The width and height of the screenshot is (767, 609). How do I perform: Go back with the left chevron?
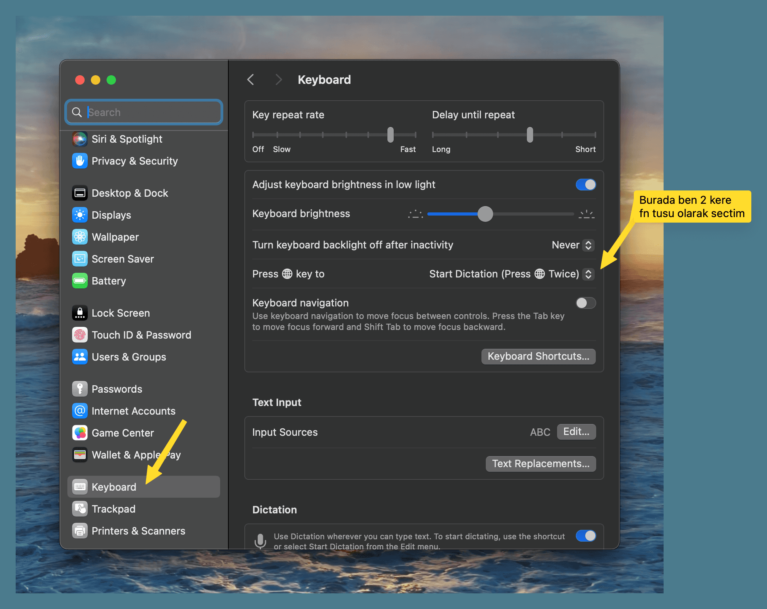click(251, 80)
